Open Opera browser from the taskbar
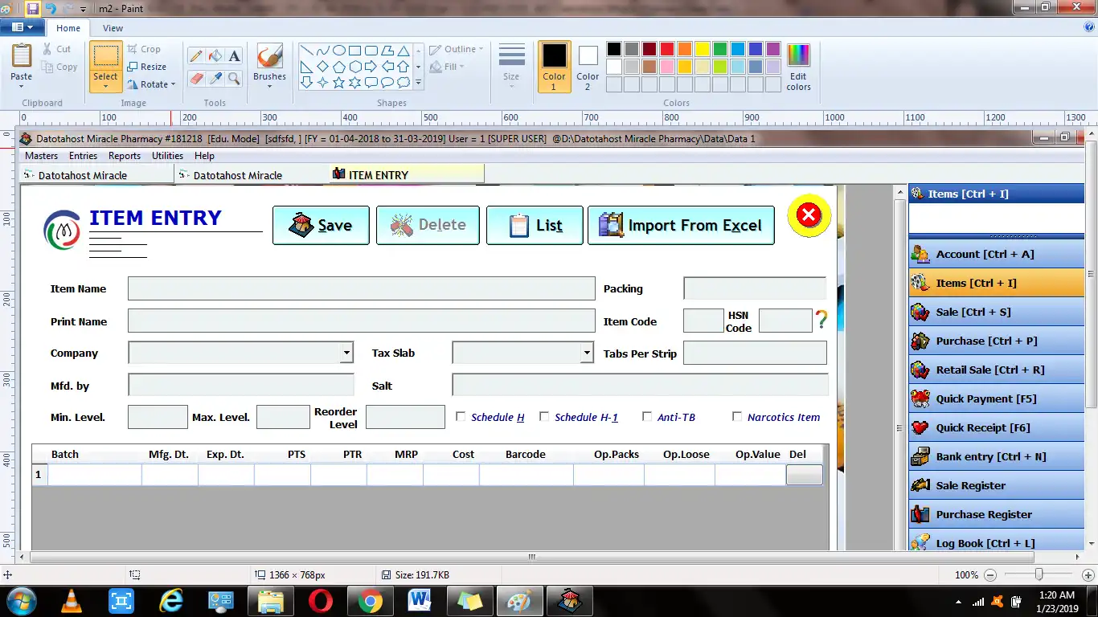 click(320, 601)
